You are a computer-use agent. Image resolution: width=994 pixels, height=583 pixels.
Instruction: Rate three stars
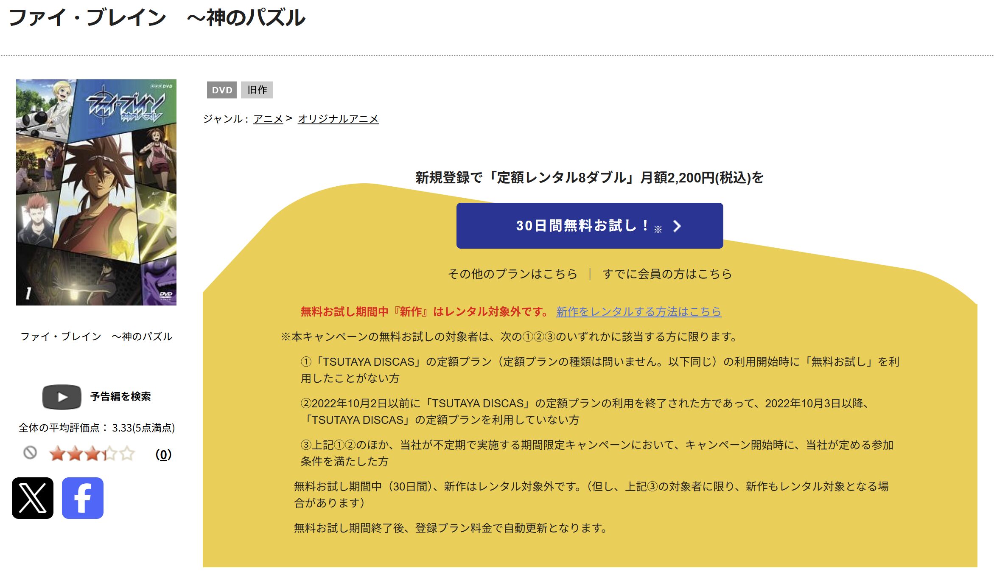(92, 454)
